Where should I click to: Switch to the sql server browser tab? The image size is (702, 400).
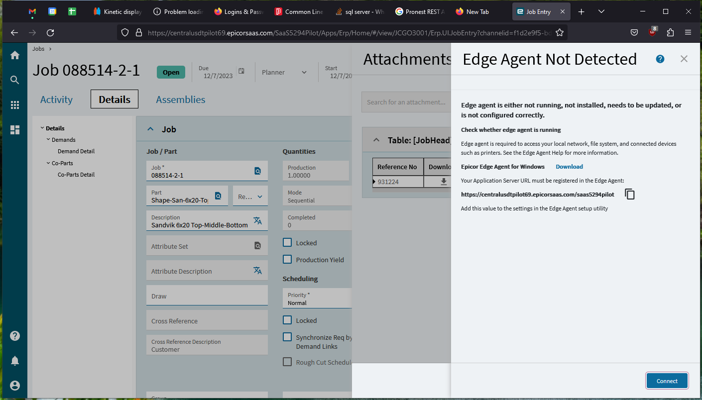(x=360, y=11)
